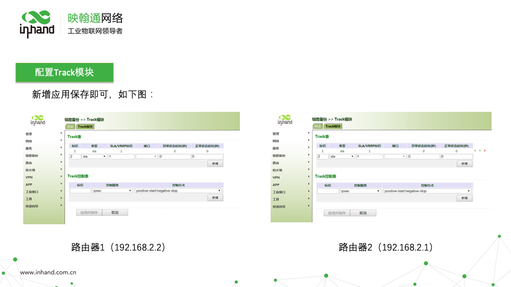
Task: Click 新增 button under Track表 in Router 1 panel
Action: click(x=215, y=163)
